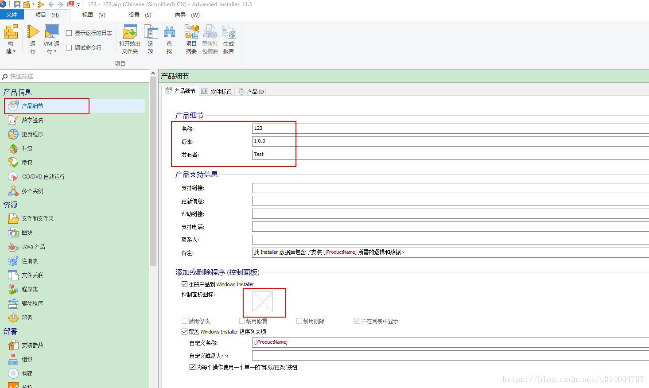The image size is (649, 388).
Task: Enable 显示运行的日志 checkbox
Action: click(69, 33)
